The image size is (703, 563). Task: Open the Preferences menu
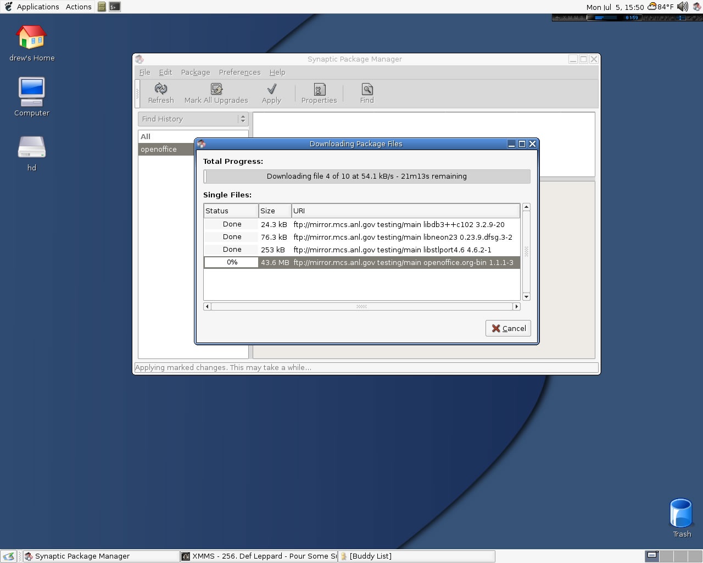click(239, 72)
